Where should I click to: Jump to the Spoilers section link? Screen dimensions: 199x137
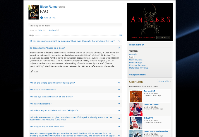(x=52, y=30)
